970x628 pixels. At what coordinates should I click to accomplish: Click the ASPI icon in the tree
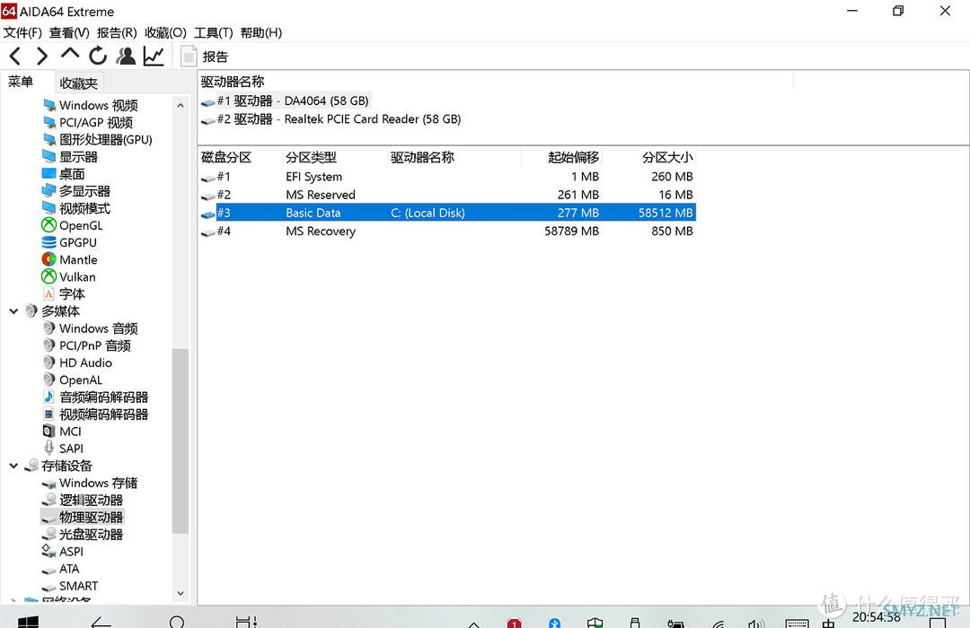pyautogui.click(x=48, y=551)
